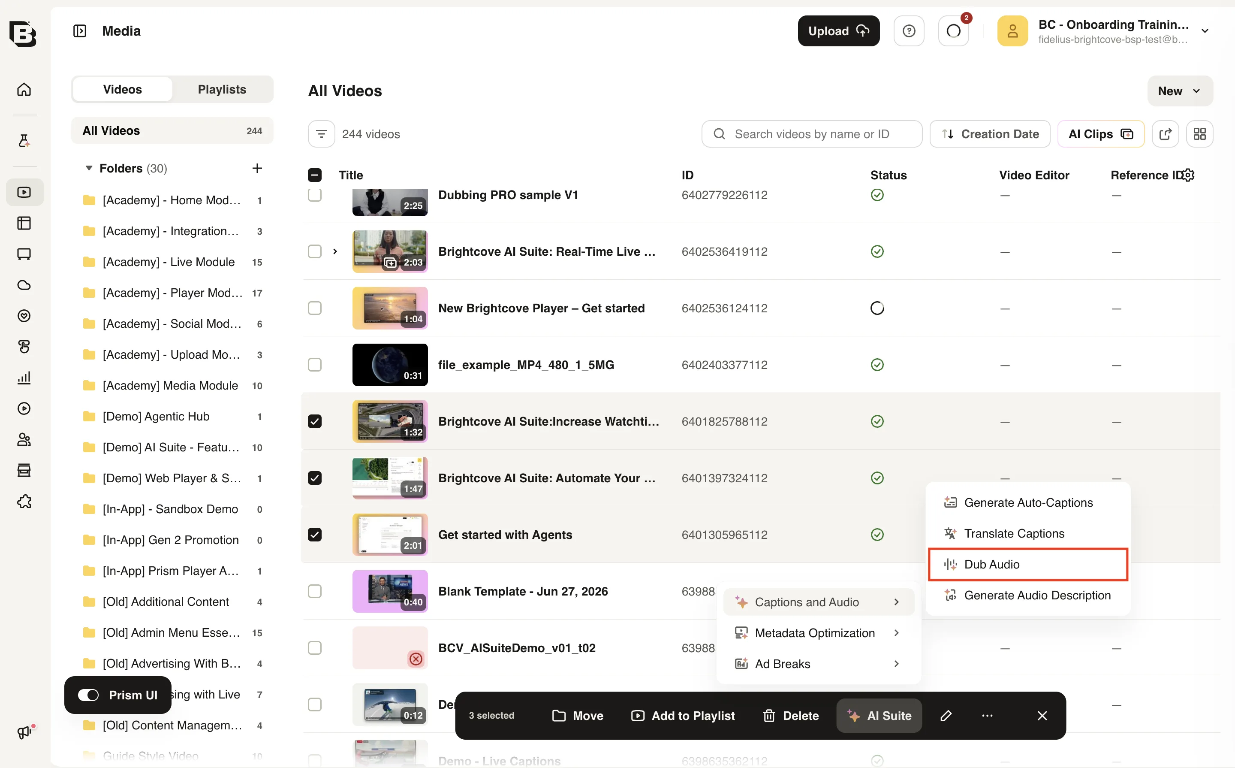Click the export share icon next to AI Clips
Screen dimensions: 1235x768
tap(1165, 134)
